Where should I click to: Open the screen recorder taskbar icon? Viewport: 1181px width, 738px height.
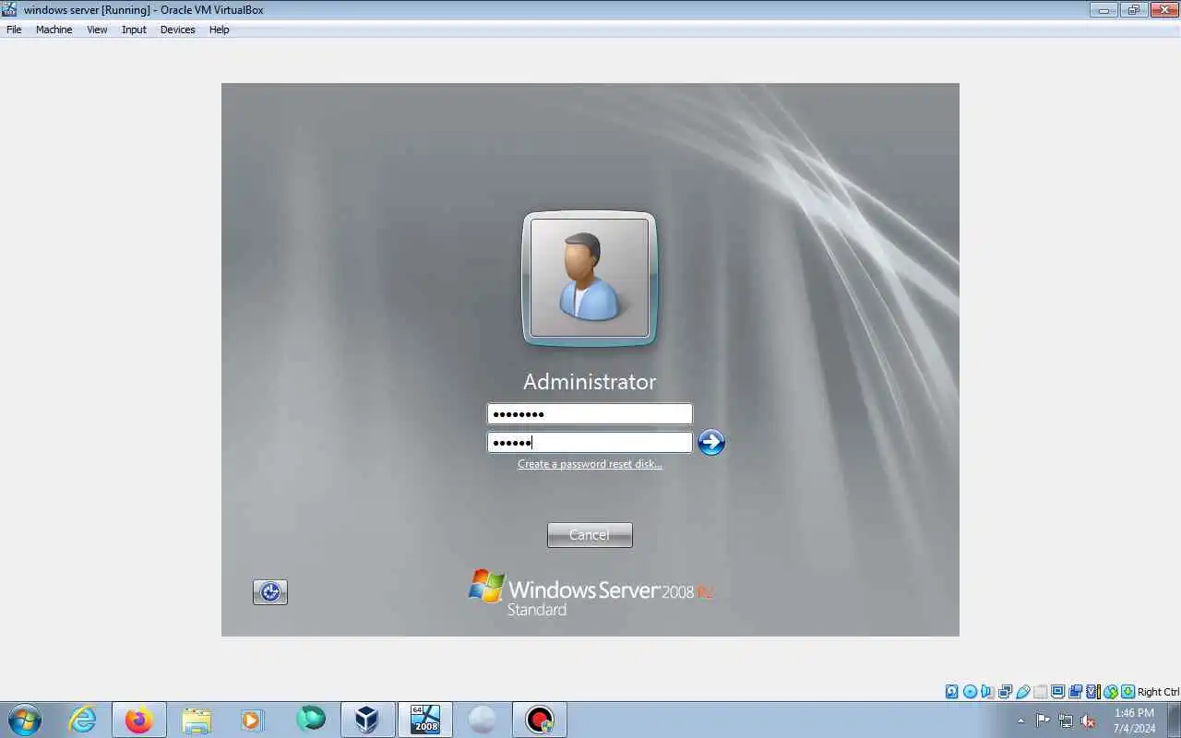pos(540,720)
